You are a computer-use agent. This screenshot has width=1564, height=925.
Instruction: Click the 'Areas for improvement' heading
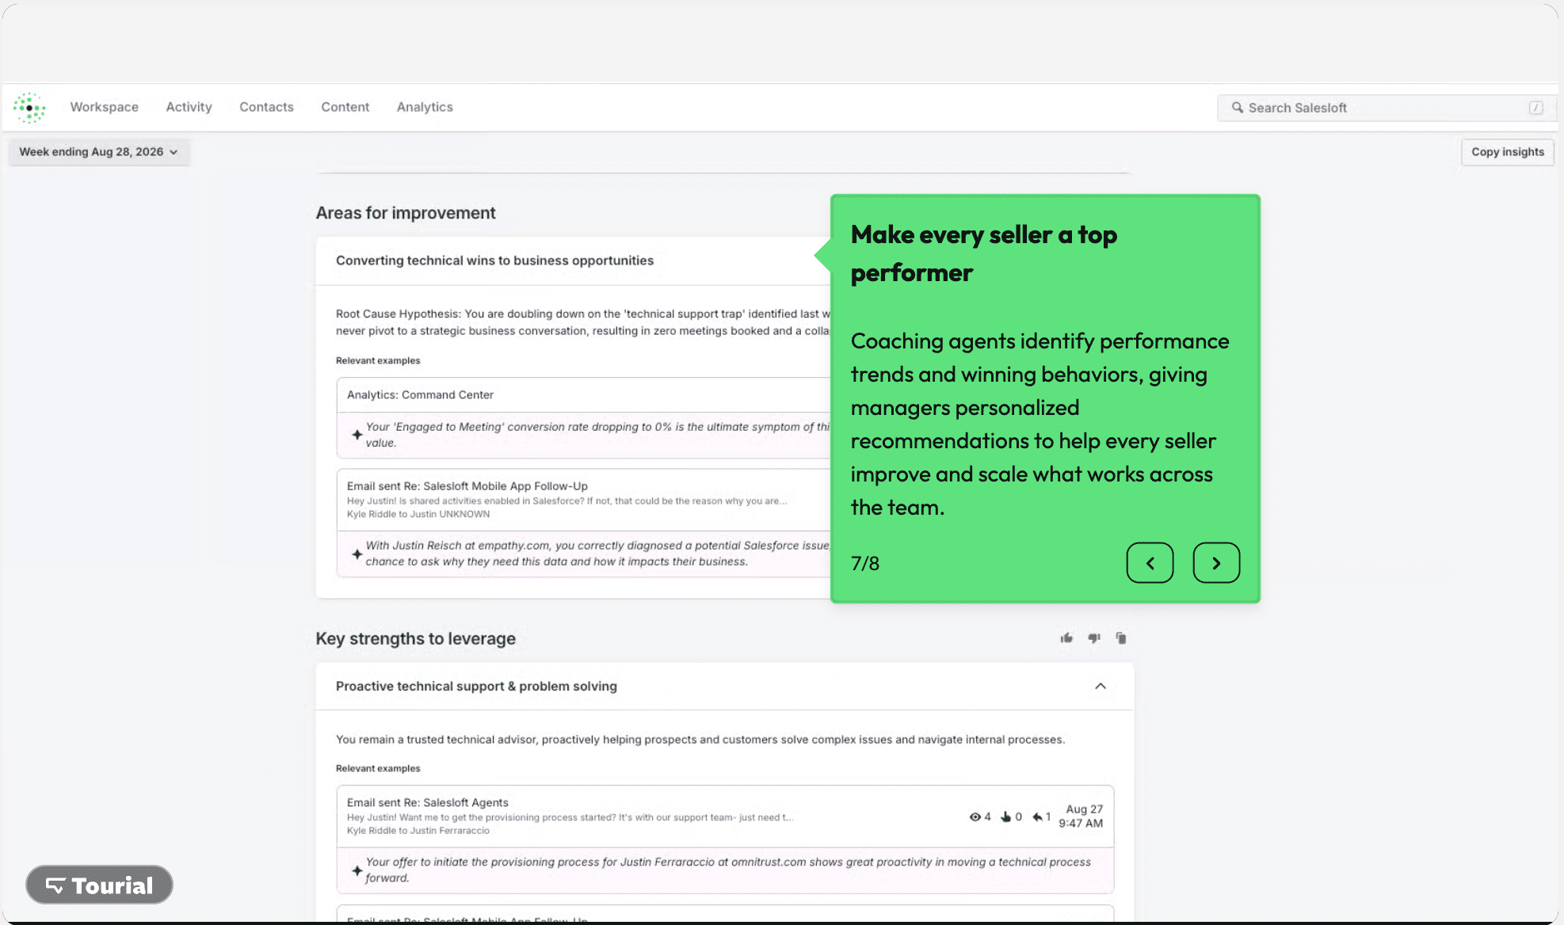406,213
